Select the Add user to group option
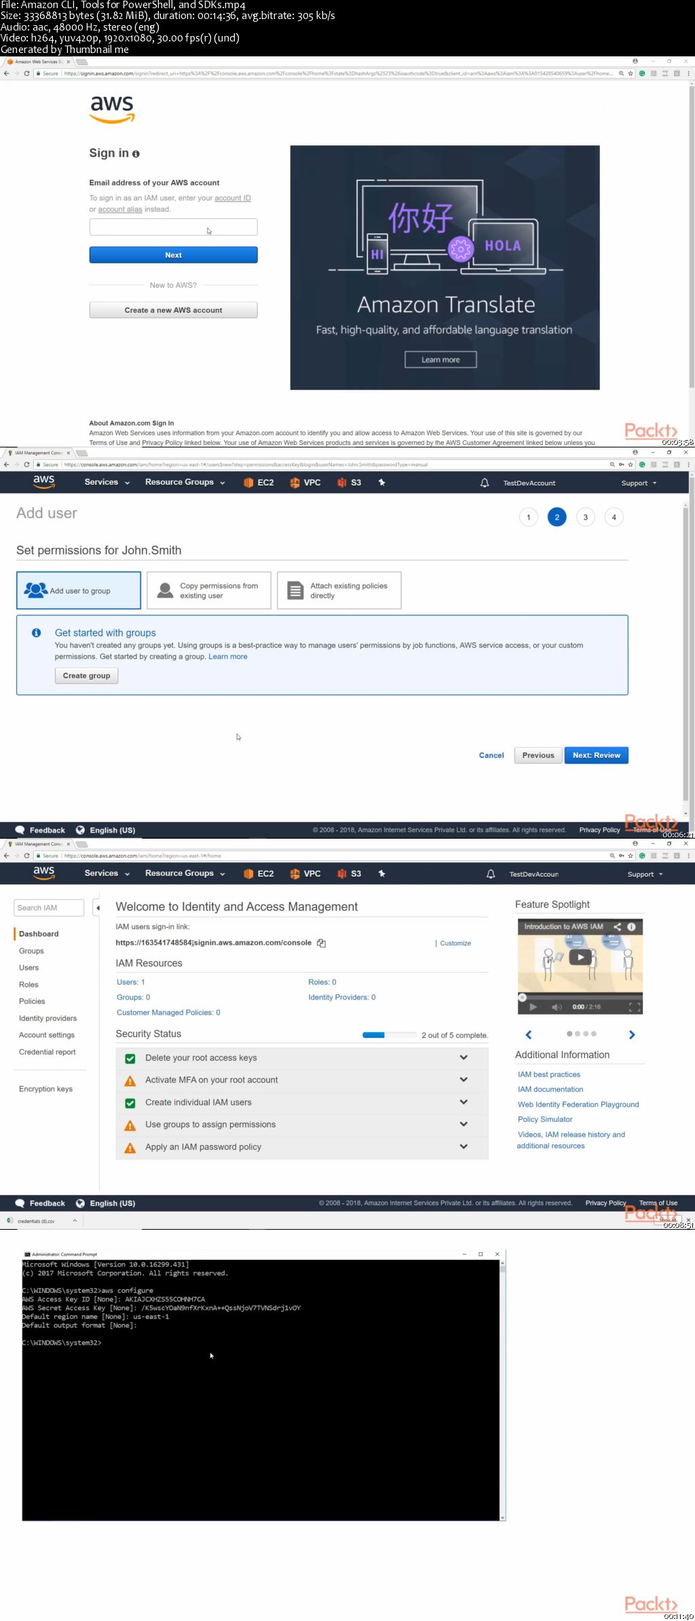Screen dimensions: 695x1621 [x=79, y=590]
